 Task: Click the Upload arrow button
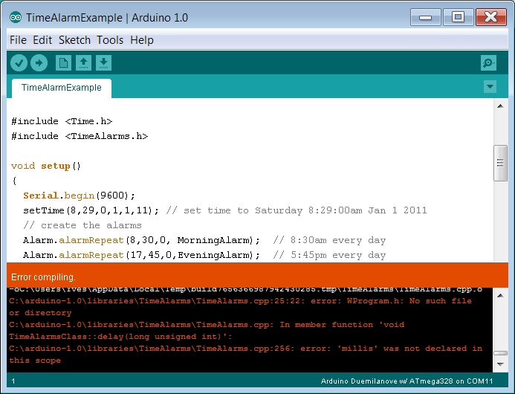(39, 62)
